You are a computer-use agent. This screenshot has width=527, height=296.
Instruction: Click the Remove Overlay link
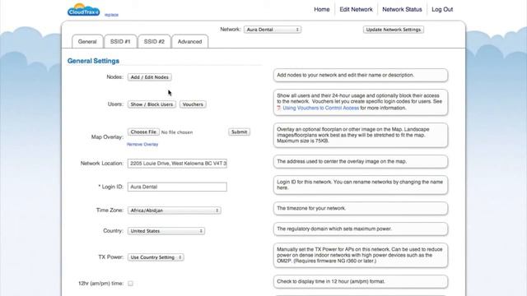pos(142,145)
